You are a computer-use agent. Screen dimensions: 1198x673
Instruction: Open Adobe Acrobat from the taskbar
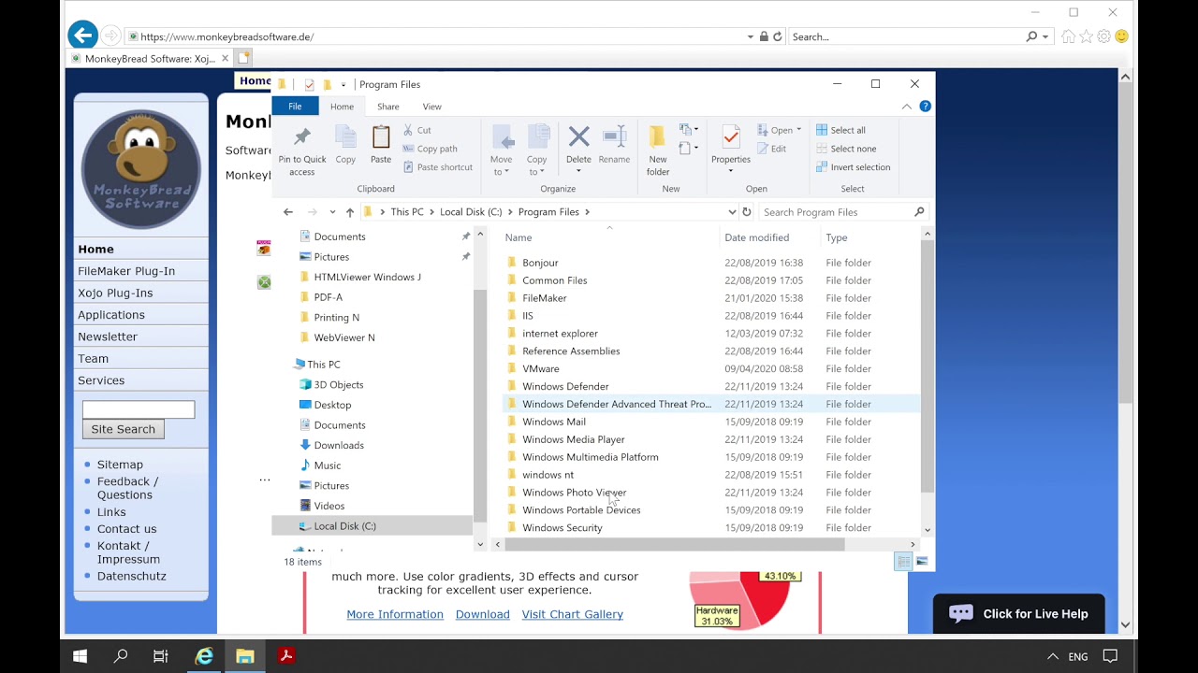click(x=286, y=656)
